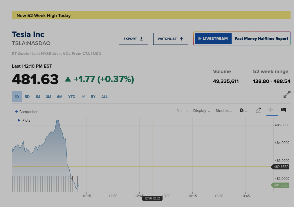294x207 pixels.
Task: Click the 13:15 time axis label
Action: 192,196
